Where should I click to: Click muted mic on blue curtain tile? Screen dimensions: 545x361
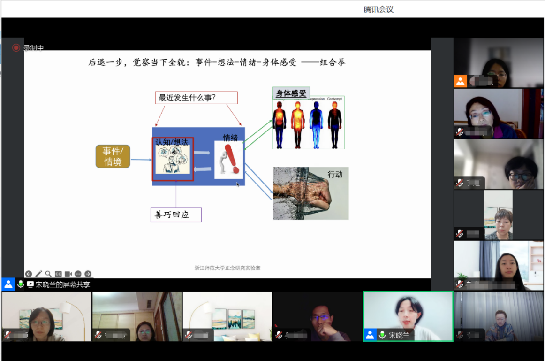(x=460, y=284)
